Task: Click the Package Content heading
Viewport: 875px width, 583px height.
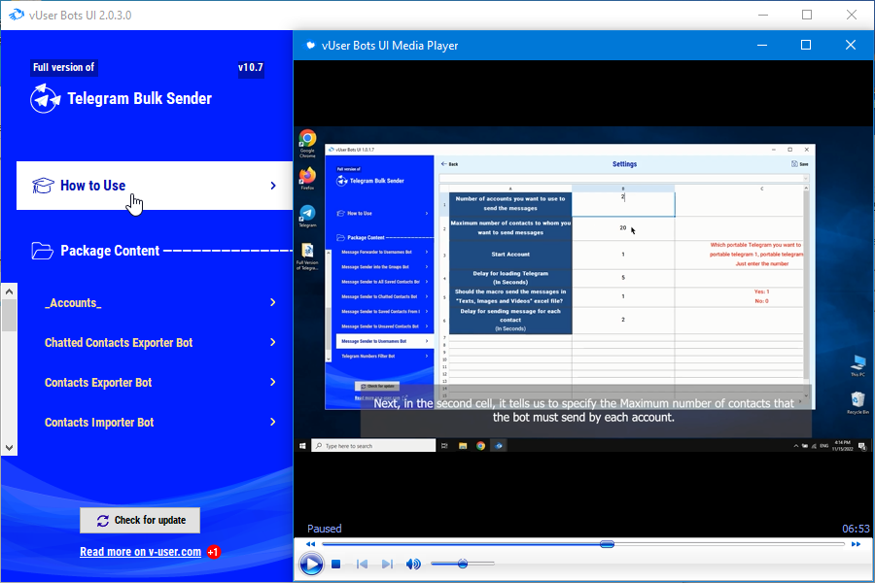Action: pos(110,251)
